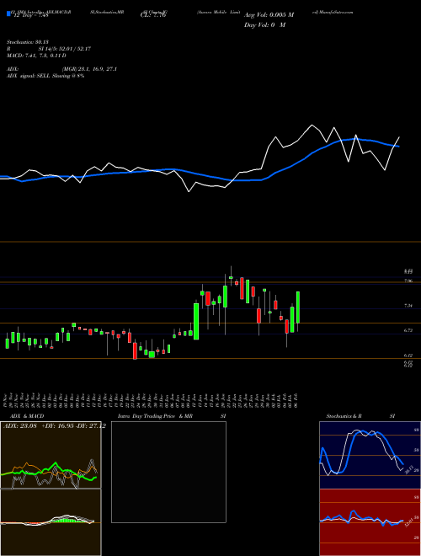Viewport: 421px width, 556px height.
Task: Open the MACD histogram chart panel
Action: [x=51, y=522]
